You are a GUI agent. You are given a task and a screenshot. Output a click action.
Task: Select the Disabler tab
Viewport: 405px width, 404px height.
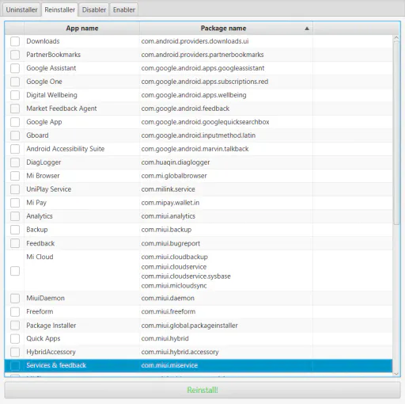point(94,10)
